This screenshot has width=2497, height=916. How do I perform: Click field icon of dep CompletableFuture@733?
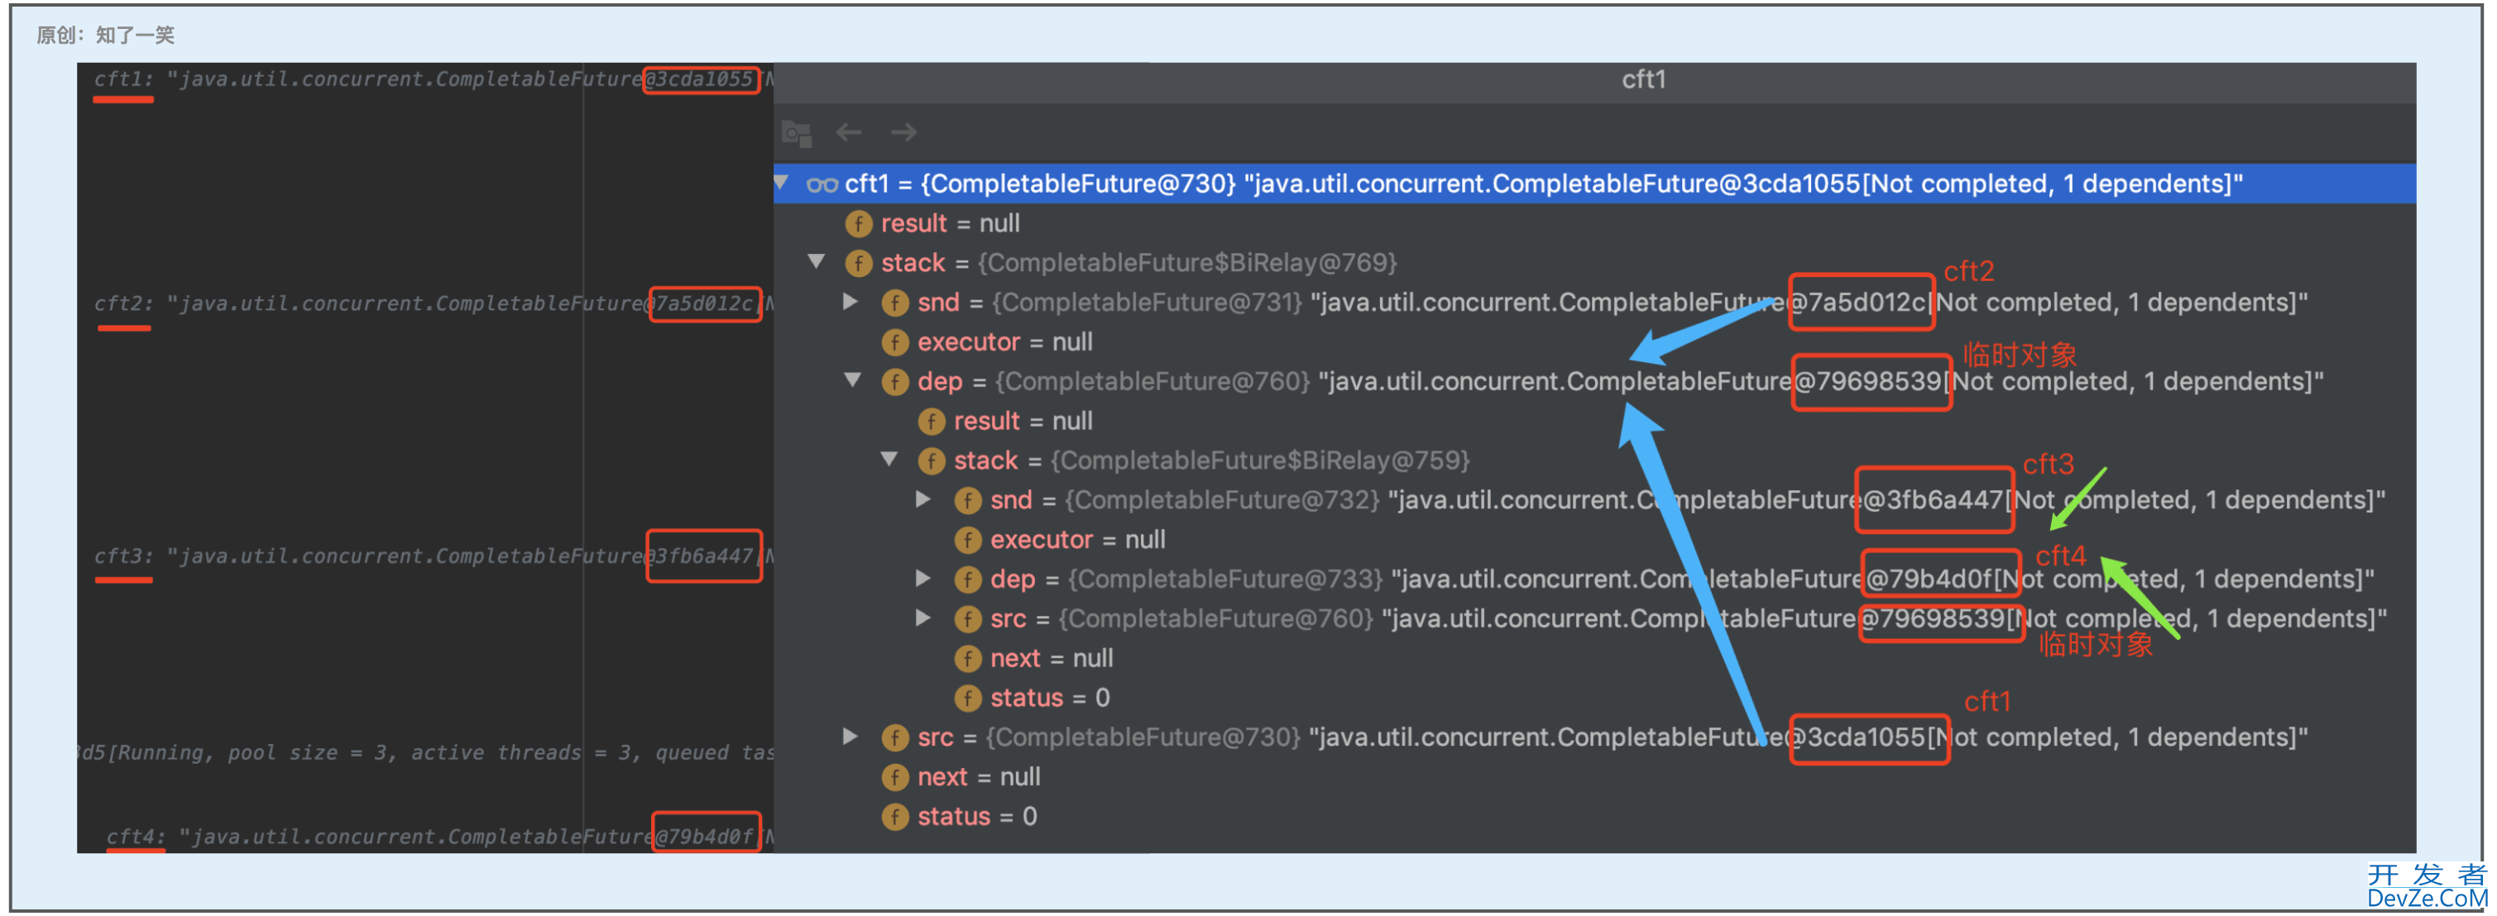967,580
